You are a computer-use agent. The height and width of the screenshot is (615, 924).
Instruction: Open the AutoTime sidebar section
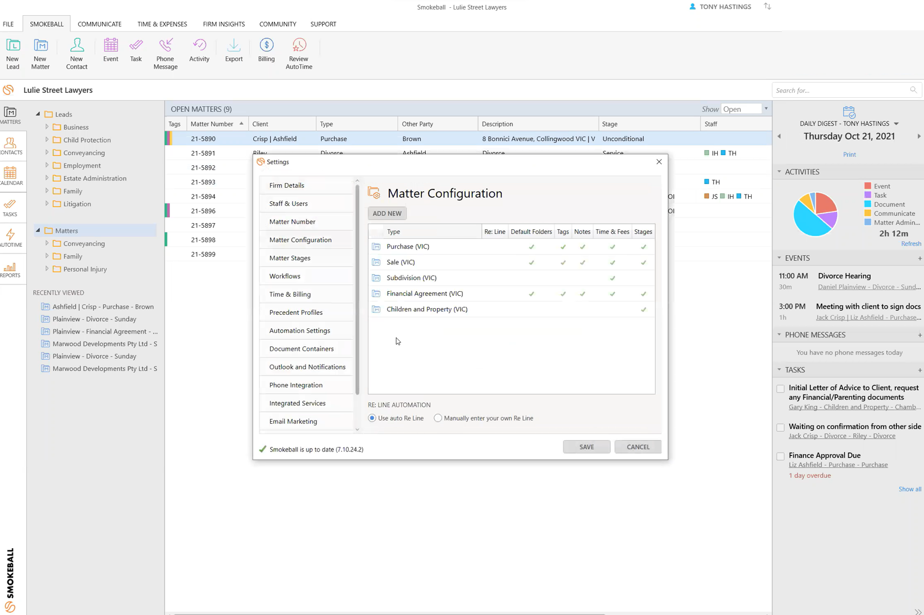coord(10,238)
